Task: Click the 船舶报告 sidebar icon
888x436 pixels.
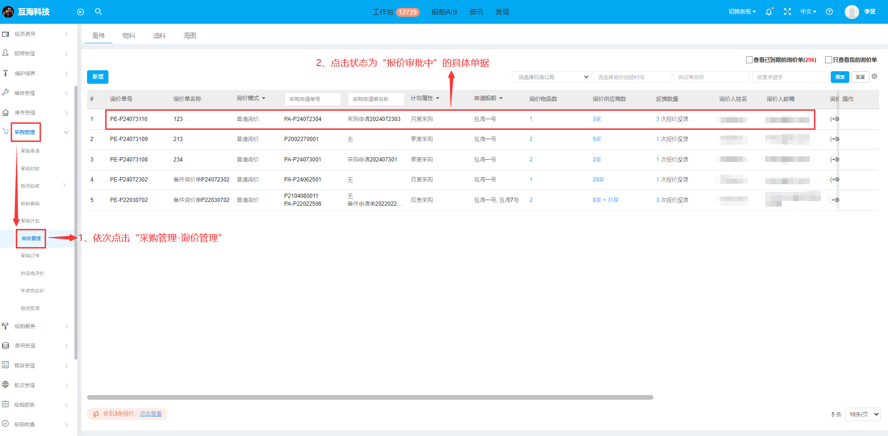Action: [x=6, y=404]
